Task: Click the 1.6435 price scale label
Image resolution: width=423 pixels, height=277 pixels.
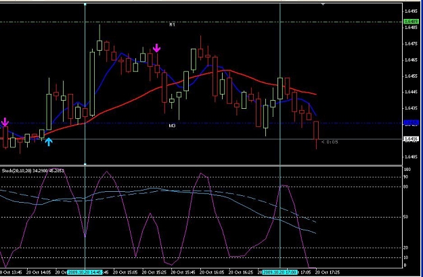Action: (x=411, y=108)
